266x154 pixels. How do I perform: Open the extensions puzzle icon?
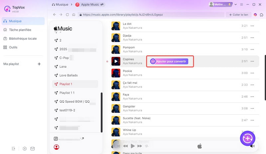(x=262, y=15)
